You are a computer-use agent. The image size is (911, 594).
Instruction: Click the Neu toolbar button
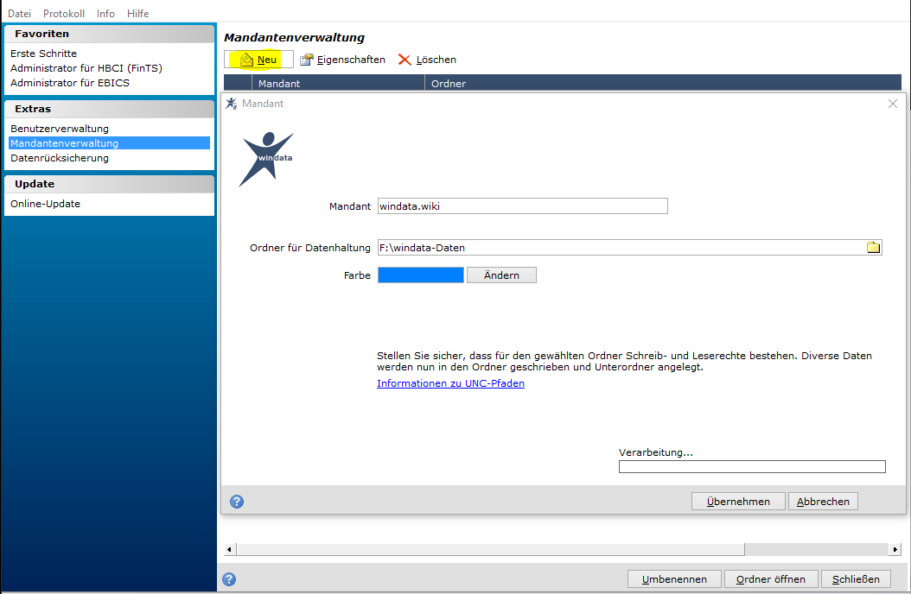[258, 60]
